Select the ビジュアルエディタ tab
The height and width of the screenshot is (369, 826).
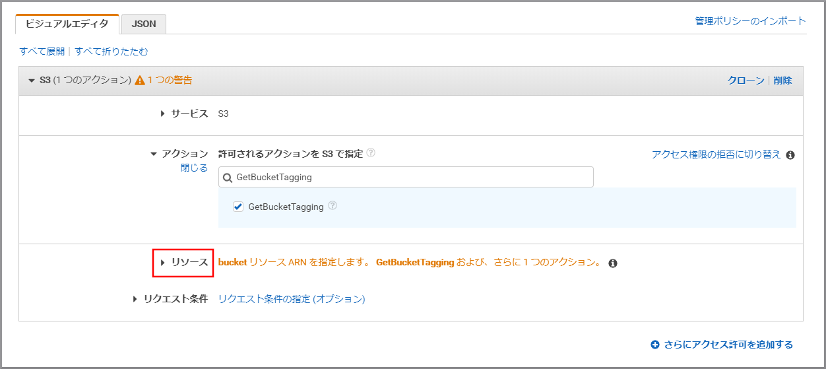click(x=67, y=24)
